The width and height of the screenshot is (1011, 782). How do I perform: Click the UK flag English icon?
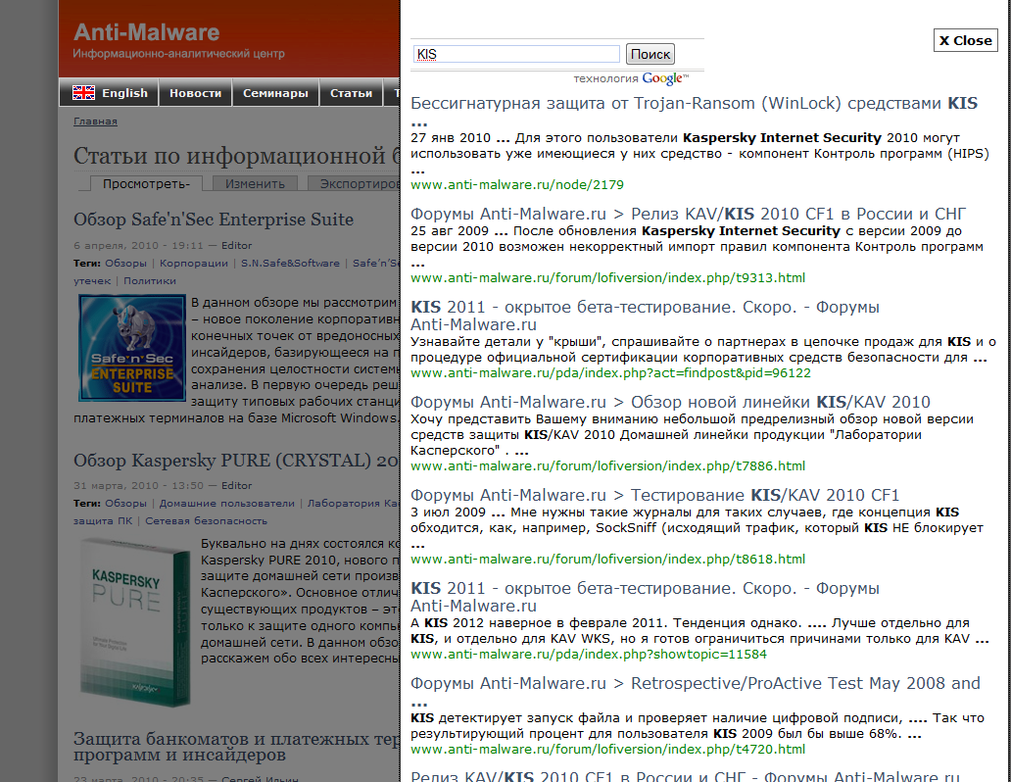coord(84,93)
